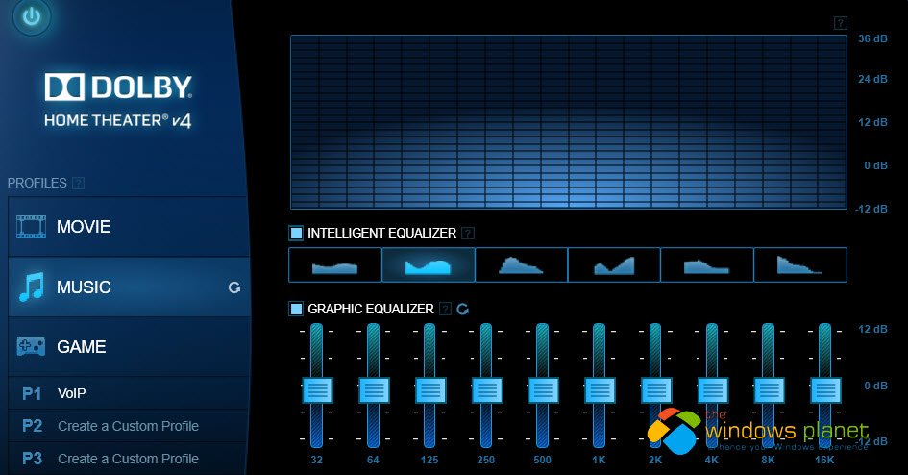This screenshot has width=908, height=475.
Task: Click the 36 dB spectrum scale label
Action: coord(872,38)
